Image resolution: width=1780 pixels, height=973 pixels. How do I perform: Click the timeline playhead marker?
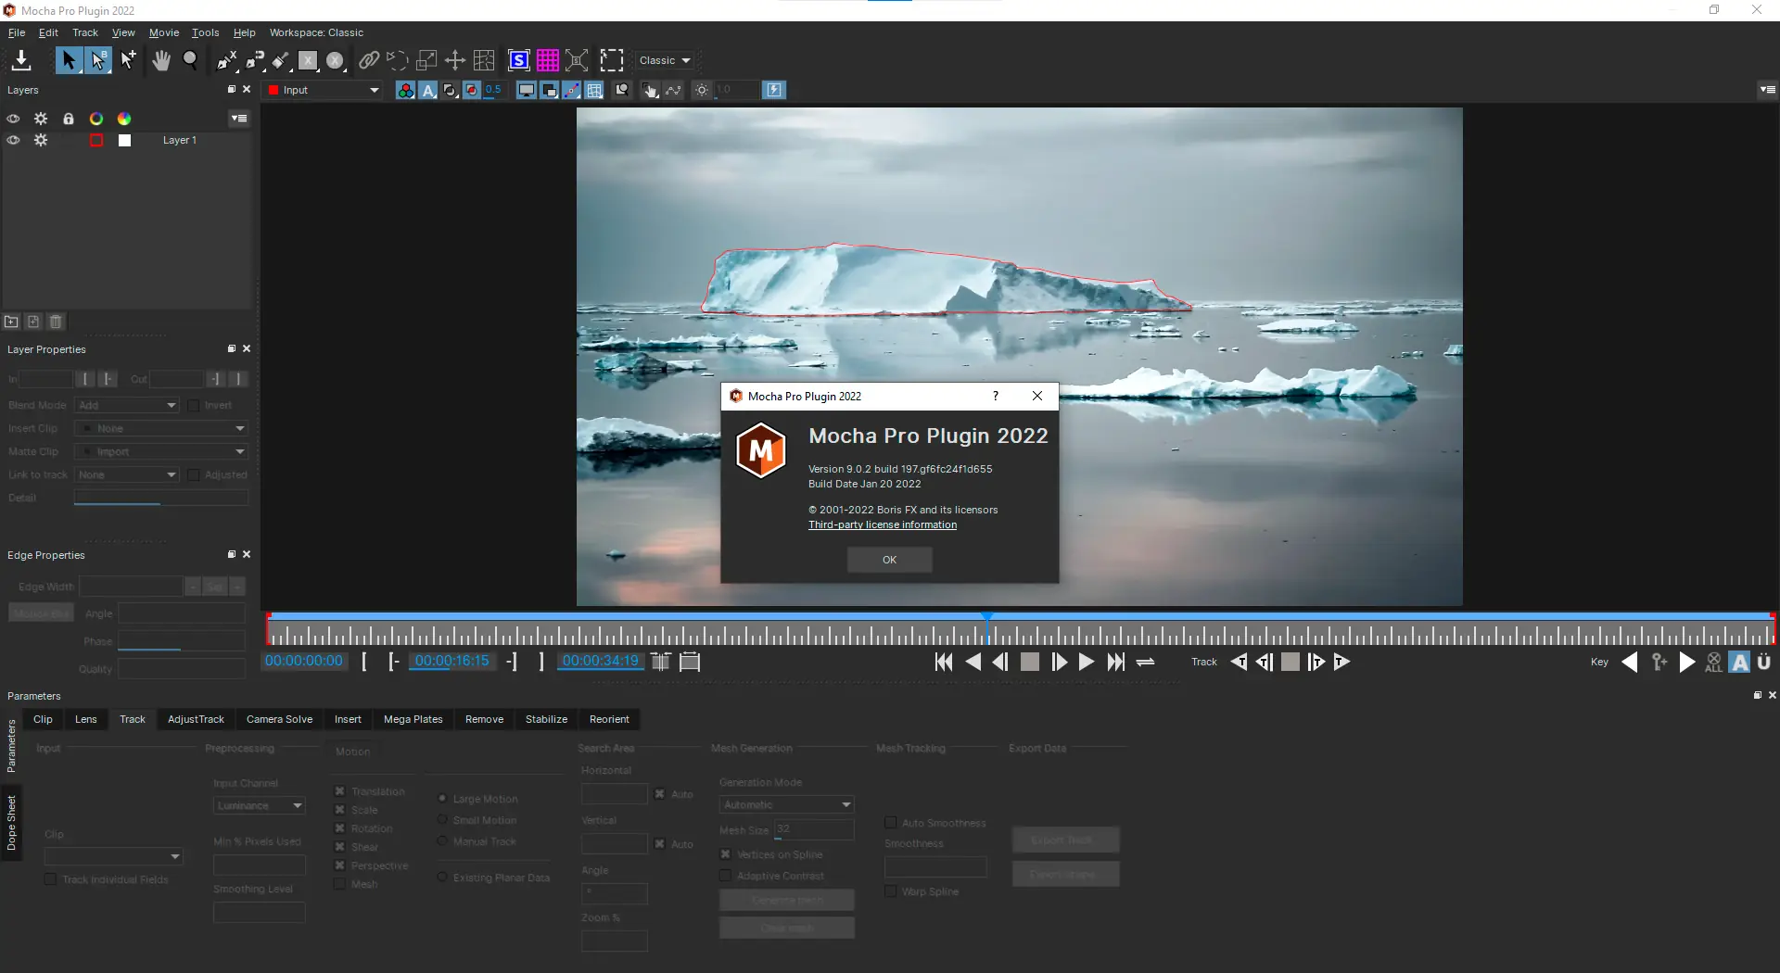(x=987, y=617)
